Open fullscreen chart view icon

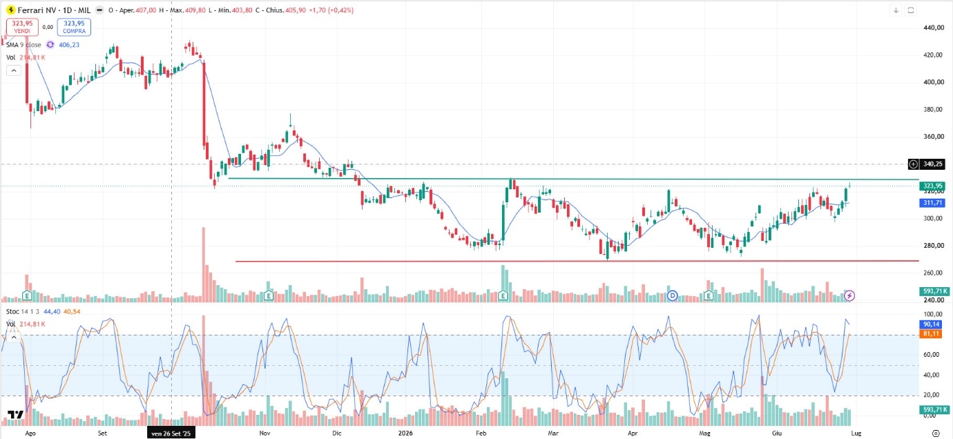[x=911, y=10]
